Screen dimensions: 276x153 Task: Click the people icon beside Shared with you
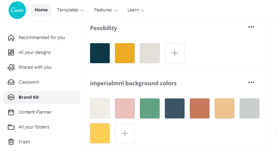11,67
